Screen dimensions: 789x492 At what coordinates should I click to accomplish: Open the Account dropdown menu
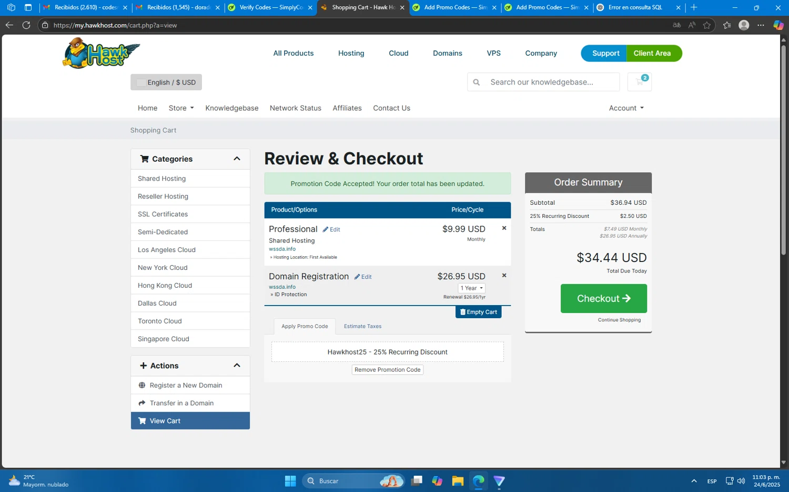pyautogui.click(x=626, y=108)
